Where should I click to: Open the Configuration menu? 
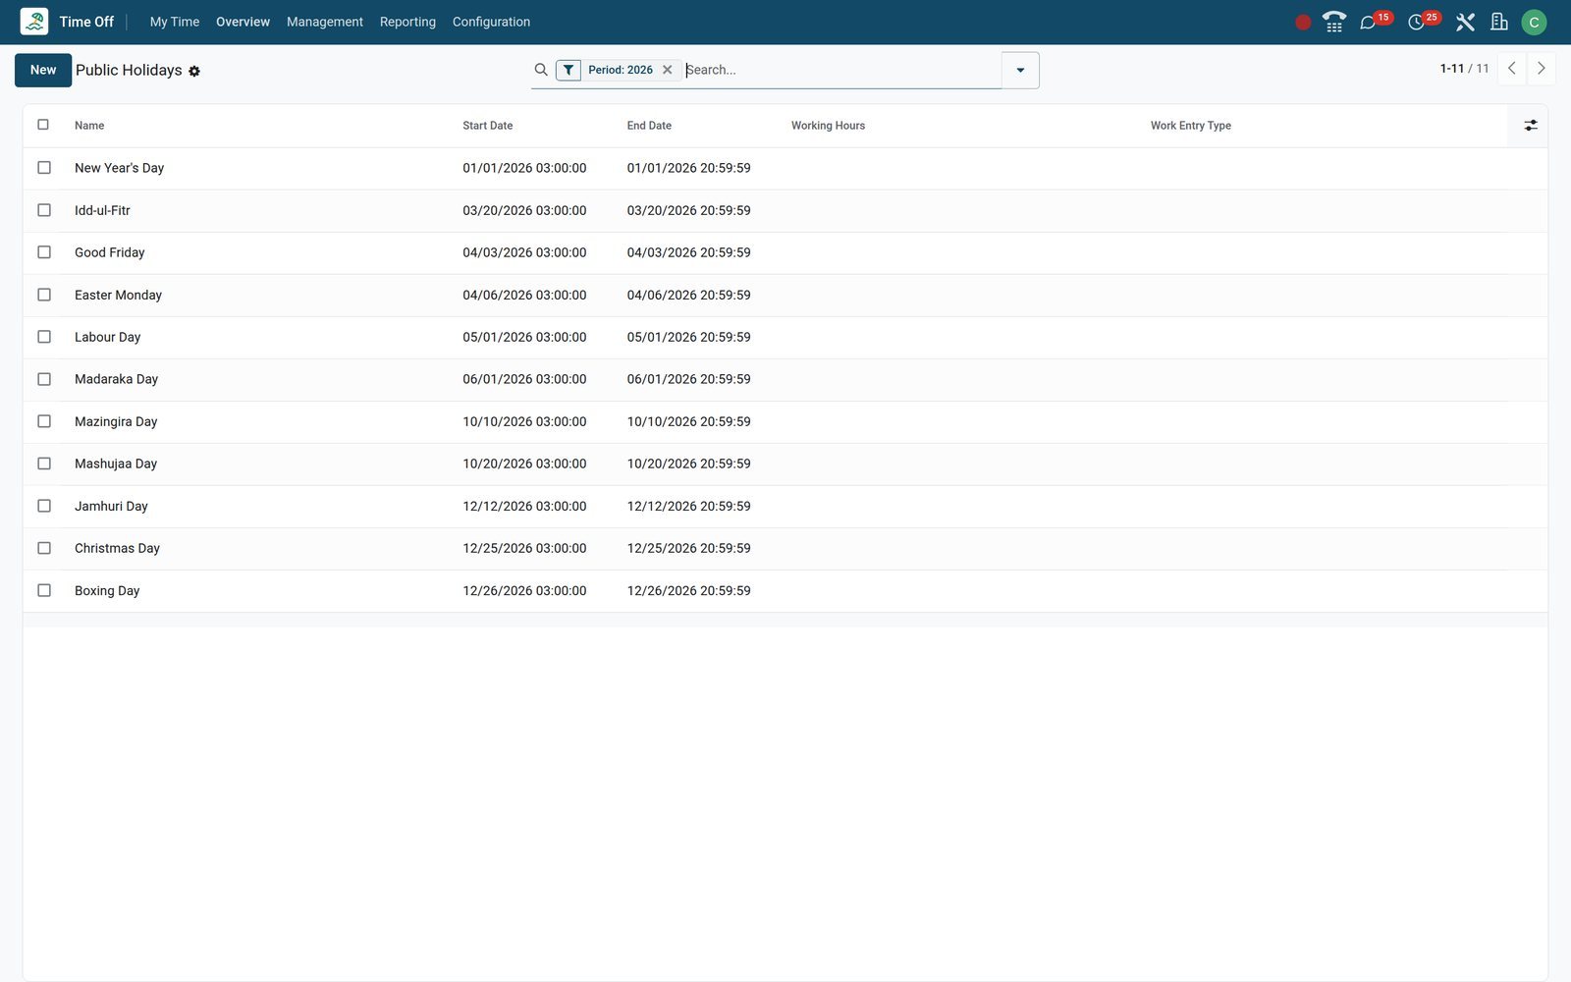pyautogui.click(x=491, y=22)
